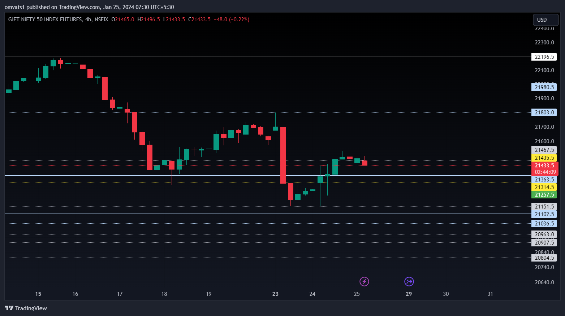This screenshot has width=565, height=316.
Task: Click date 18 on the time axis
Action: click(x=164, y=294)
